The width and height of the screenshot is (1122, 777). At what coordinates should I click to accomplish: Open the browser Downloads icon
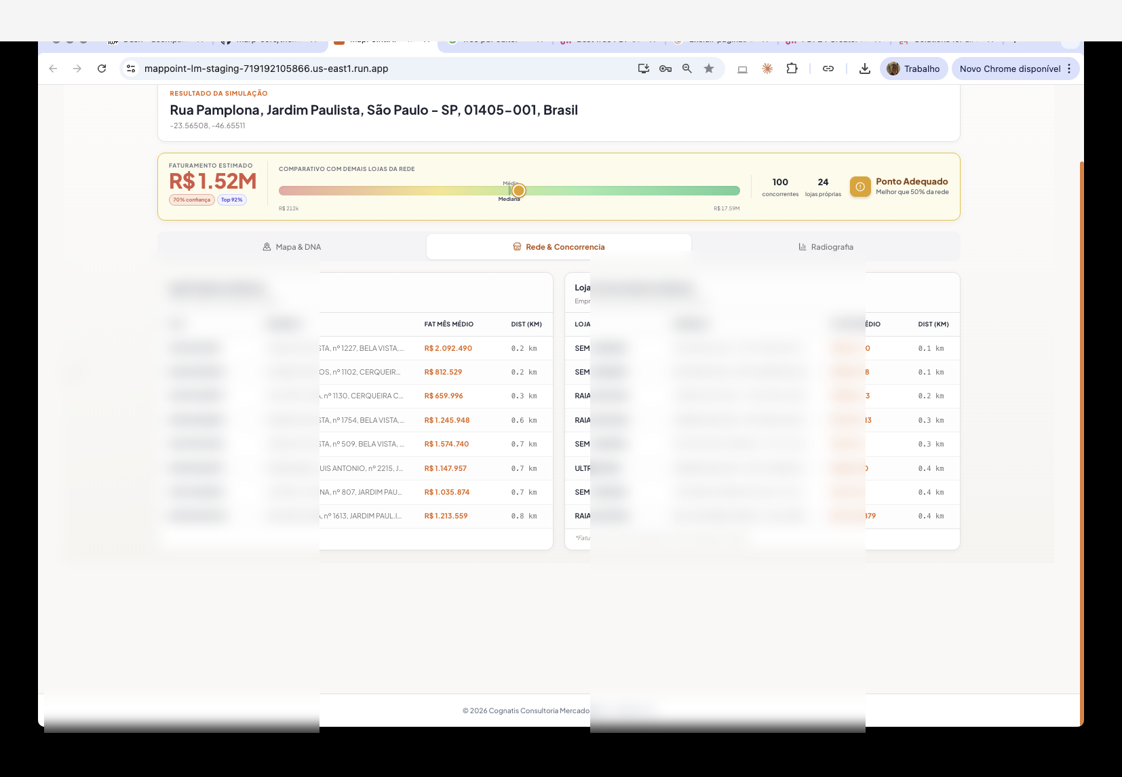pyautogui.click(x=865, y=69)
